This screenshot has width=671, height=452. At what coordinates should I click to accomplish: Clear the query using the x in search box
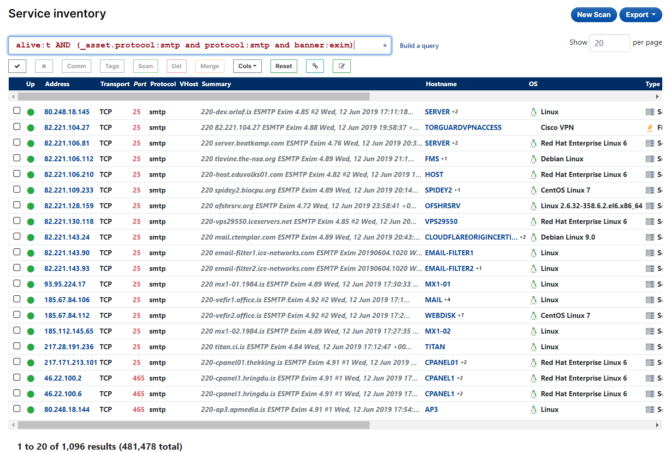[385, 46]
